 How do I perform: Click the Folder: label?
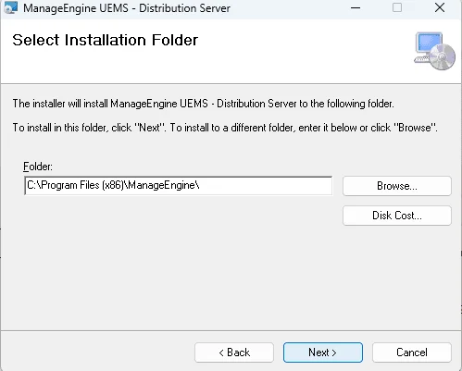point(38,167)
